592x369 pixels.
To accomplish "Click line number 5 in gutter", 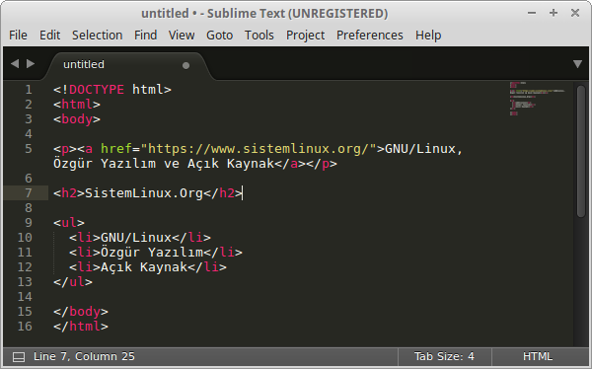I will pyautogui.click(x=29, y=149).
